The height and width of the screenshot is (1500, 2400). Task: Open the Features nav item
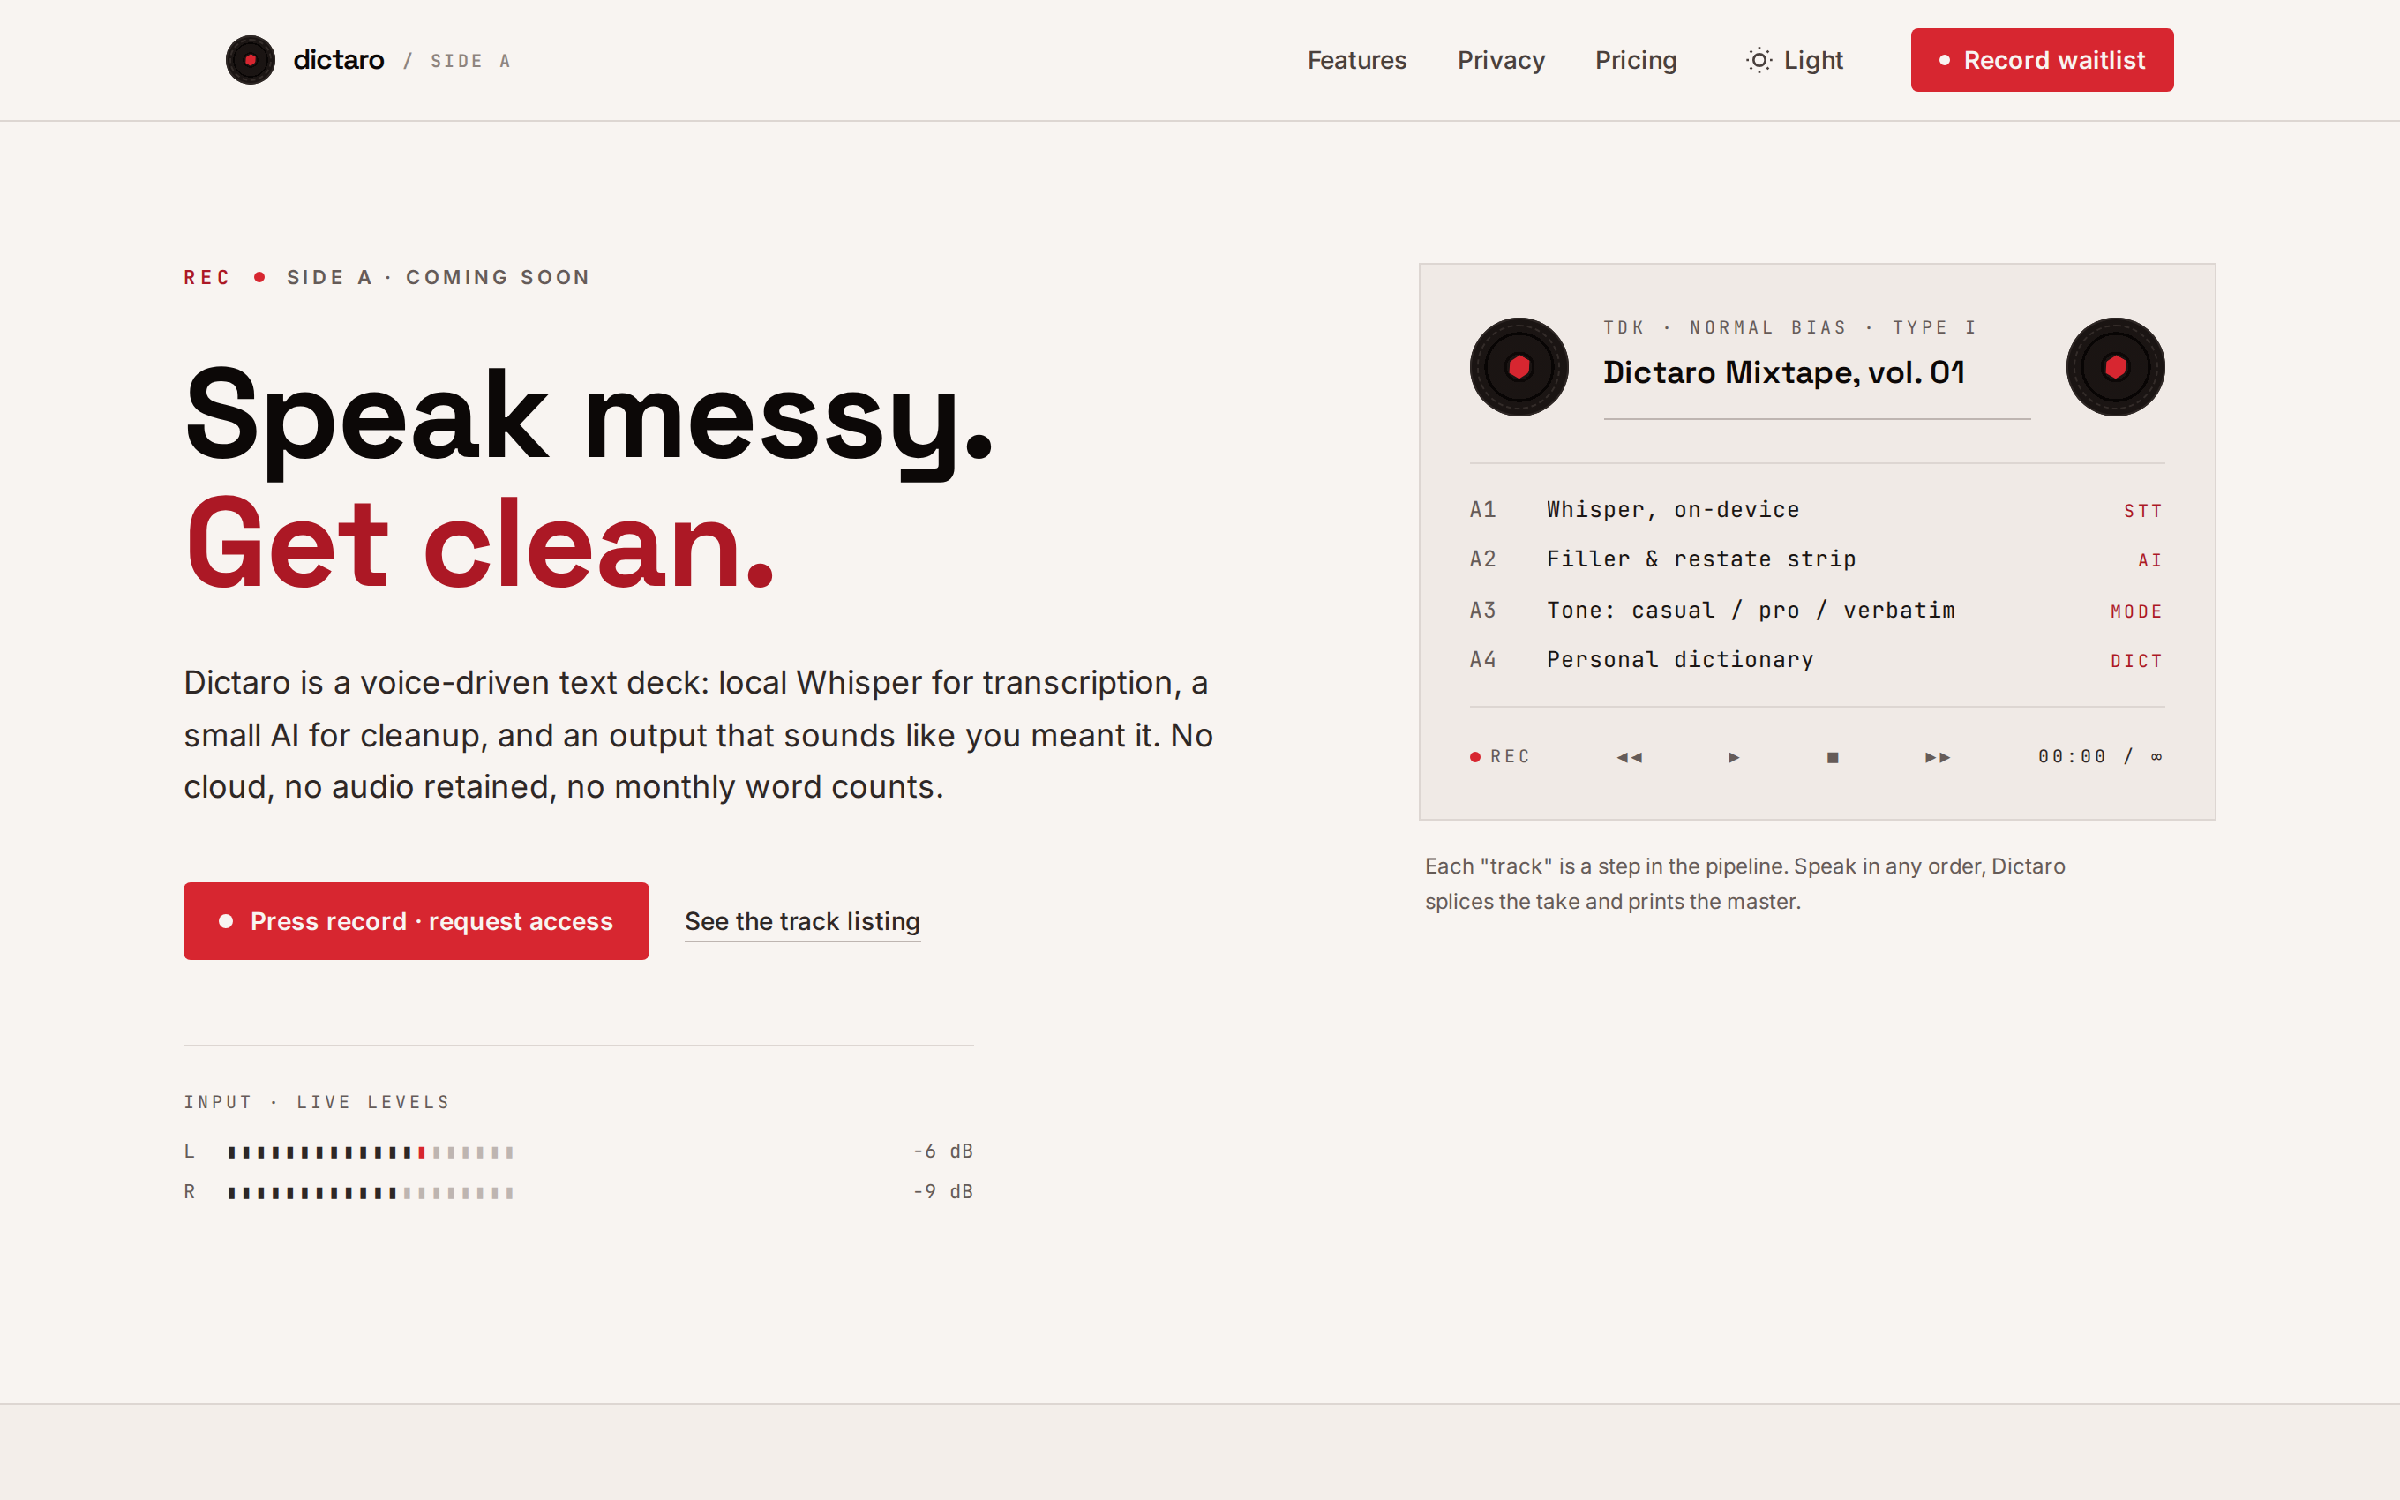click(1357, 61)
